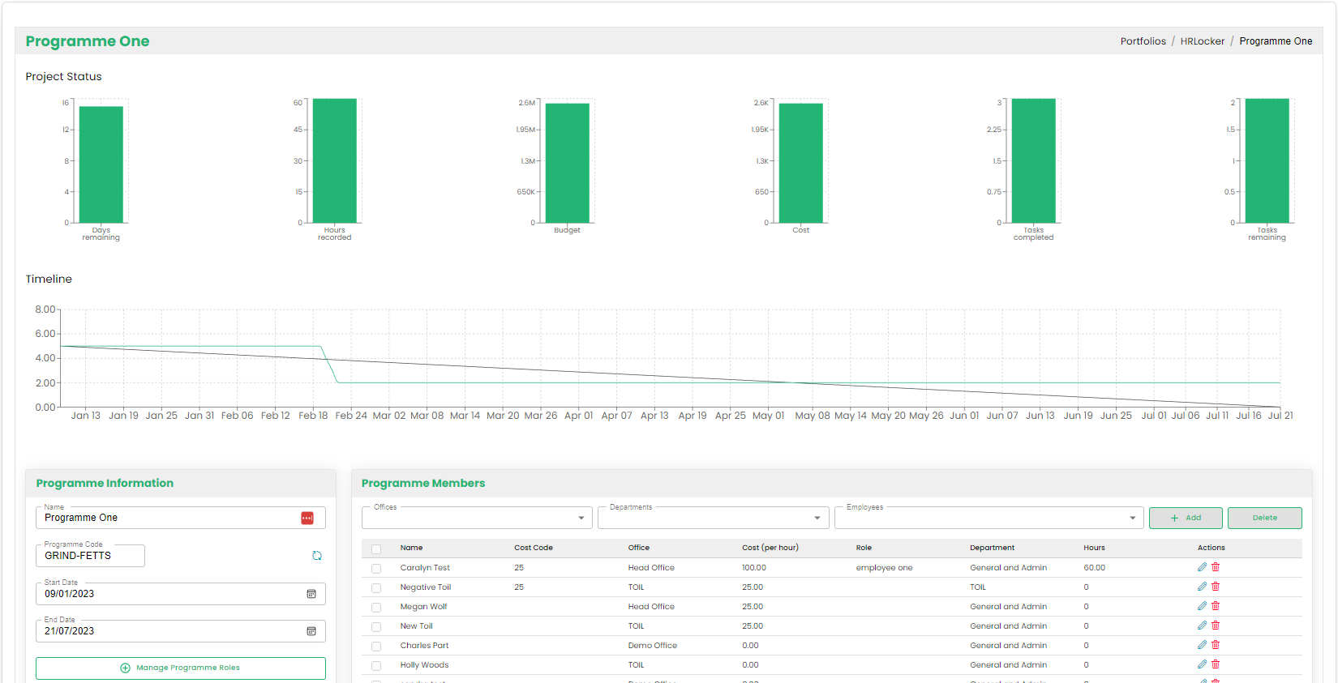Navigate to HRLocker breadcrumb link

[x=1202, y=41]
